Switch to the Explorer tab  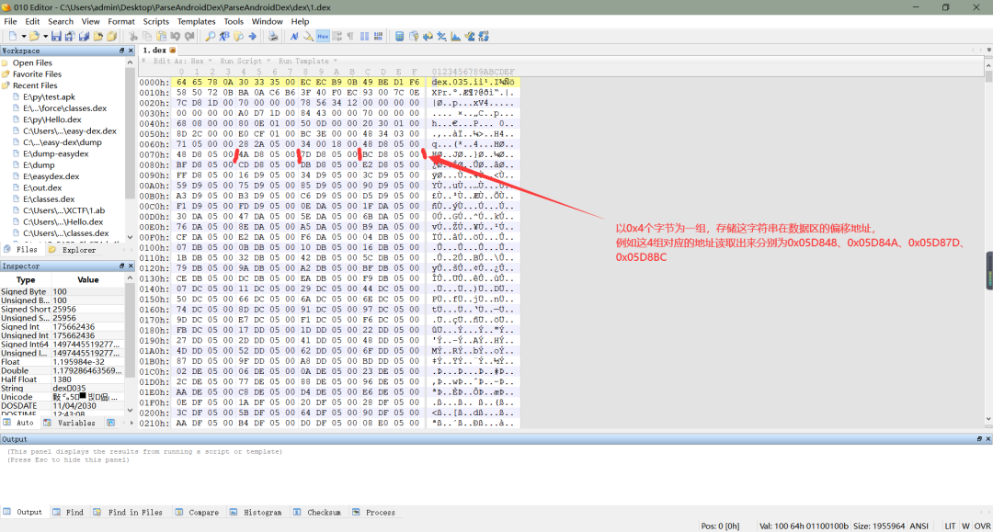point(73,250)
